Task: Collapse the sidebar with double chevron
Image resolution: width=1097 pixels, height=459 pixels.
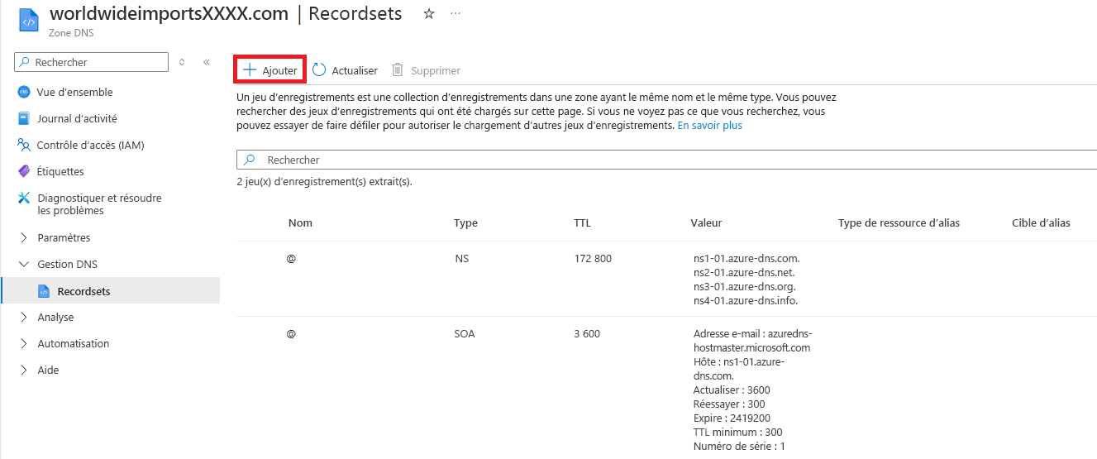Action: [207, 62]
